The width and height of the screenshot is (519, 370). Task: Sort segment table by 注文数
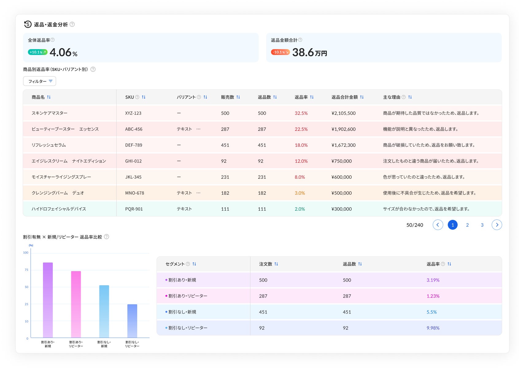pyautogui.click(x=276, y=264)
